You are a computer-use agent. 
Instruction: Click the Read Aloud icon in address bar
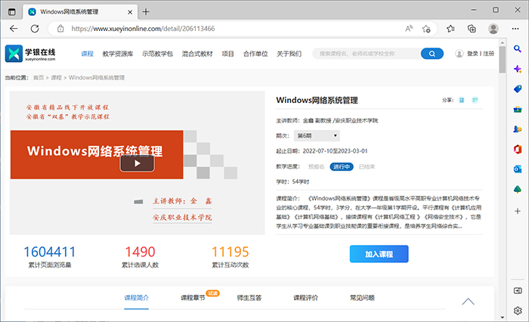pyautogui.click(x=409, y=29)
